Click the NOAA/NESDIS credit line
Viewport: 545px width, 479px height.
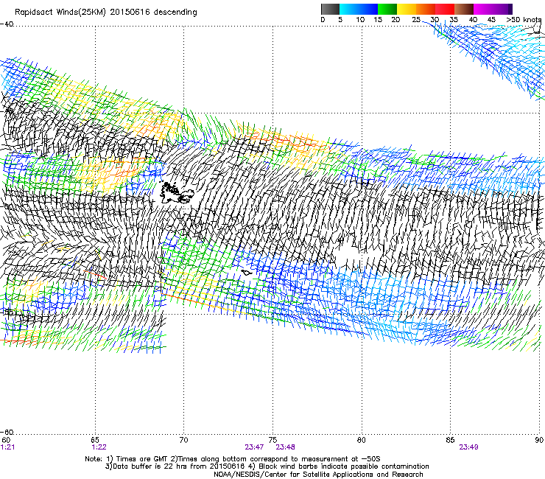tap(318, 475)
